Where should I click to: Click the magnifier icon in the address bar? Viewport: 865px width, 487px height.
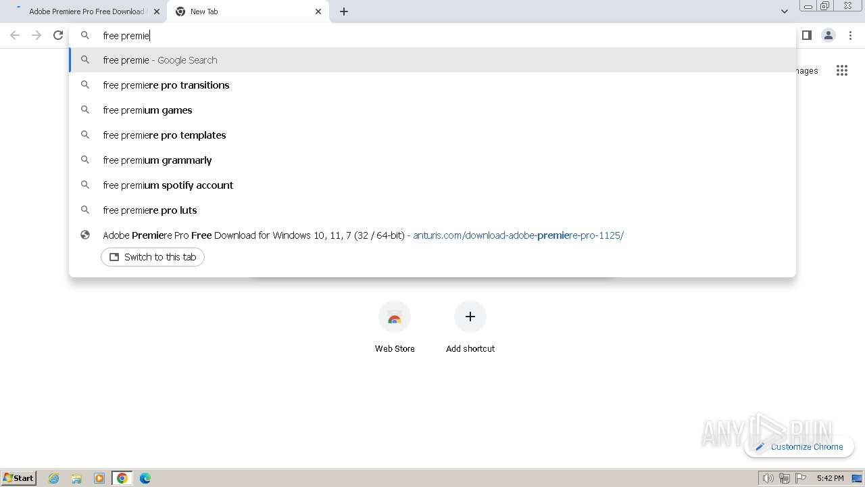click(85, 35)
